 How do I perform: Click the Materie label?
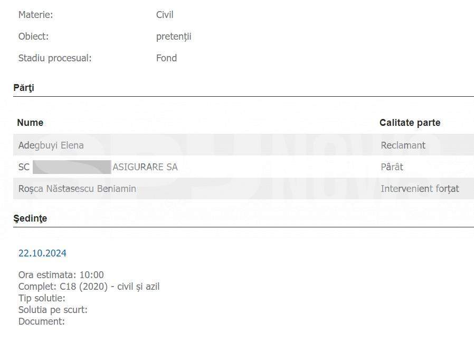(36, 14)
